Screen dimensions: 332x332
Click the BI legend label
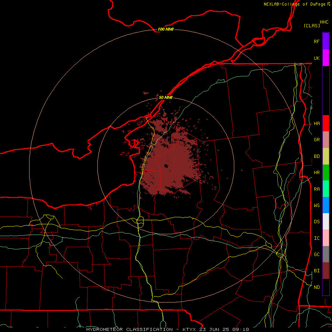(317, 271)
